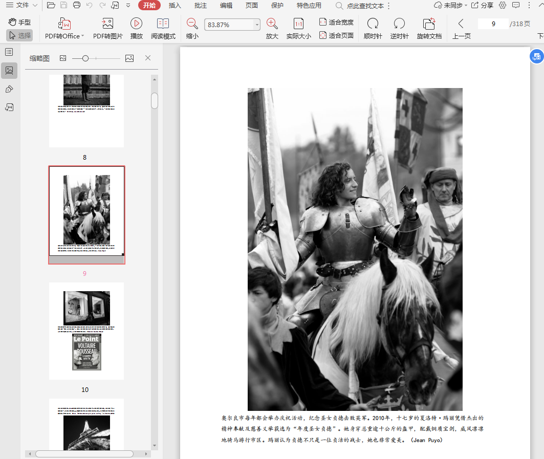Image resolution: width=544 pixels, height=459 pixels.
Task: Activate the 选择 selection tool
Action: [19, 35]
